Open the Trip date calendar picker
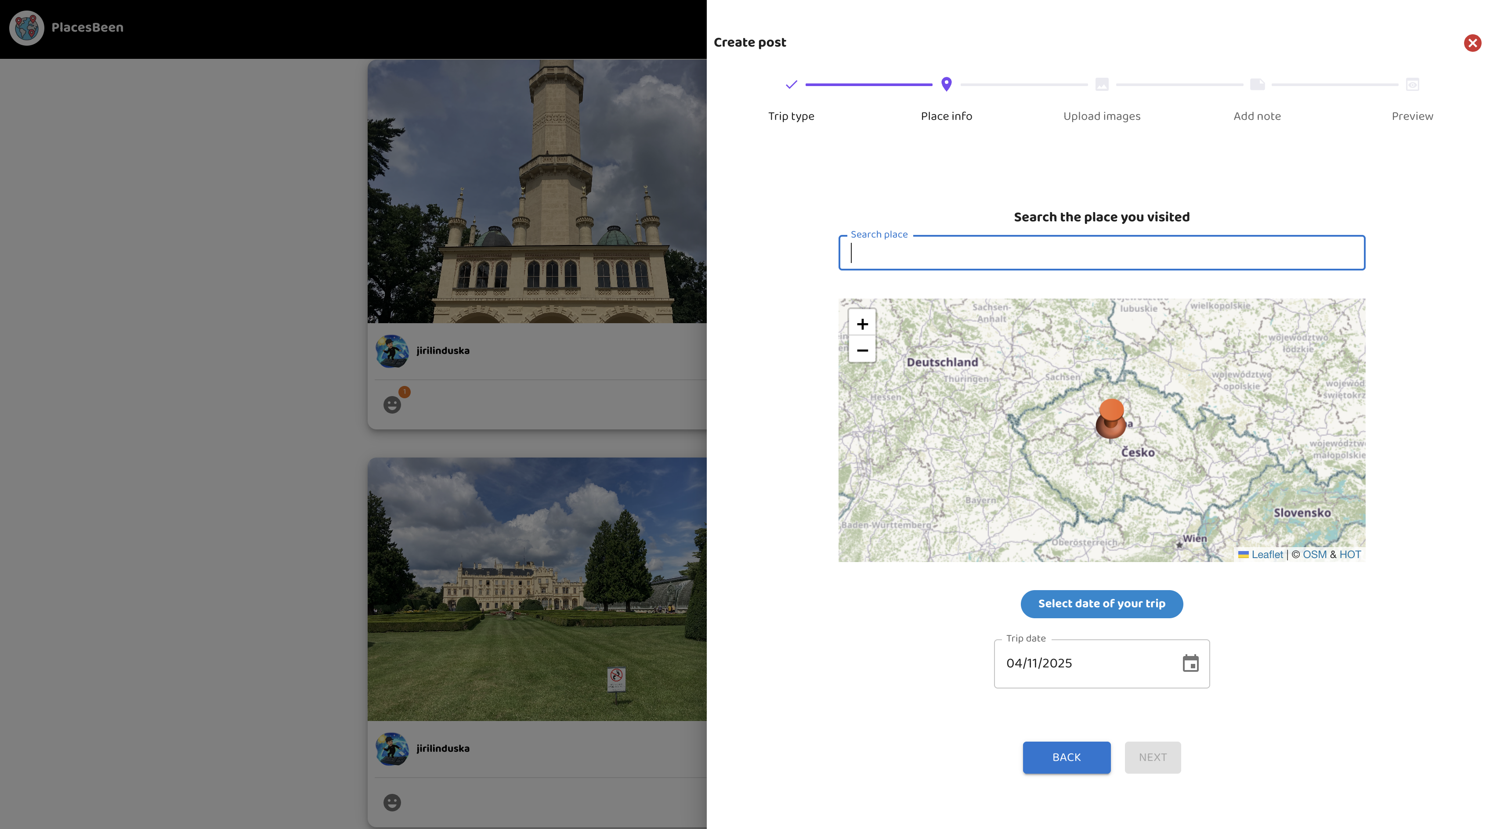The width and height of the screenshot is (1497, 829). [x=1190, y=663]
